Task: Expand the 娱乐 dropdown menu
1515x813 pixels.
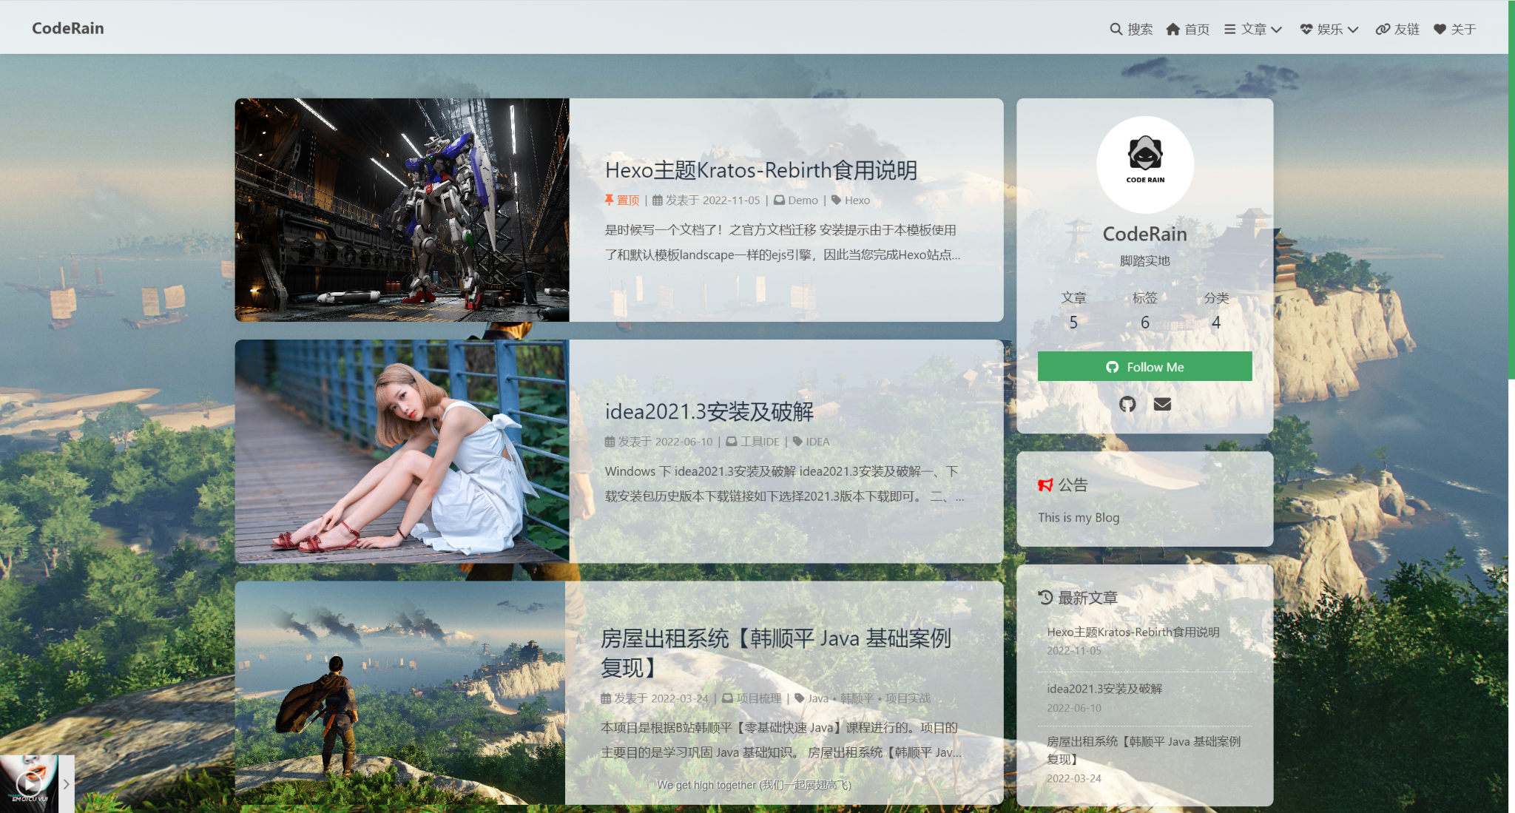Action: 1329,30
